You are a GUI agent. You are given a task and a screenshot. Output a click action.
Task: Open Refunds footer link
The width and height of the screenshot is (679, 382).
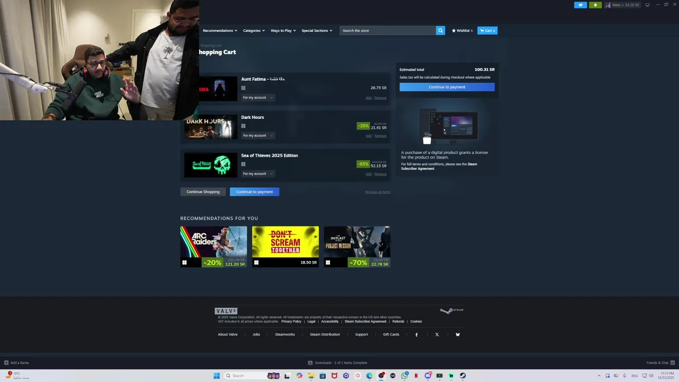click(x=398, y=322)
